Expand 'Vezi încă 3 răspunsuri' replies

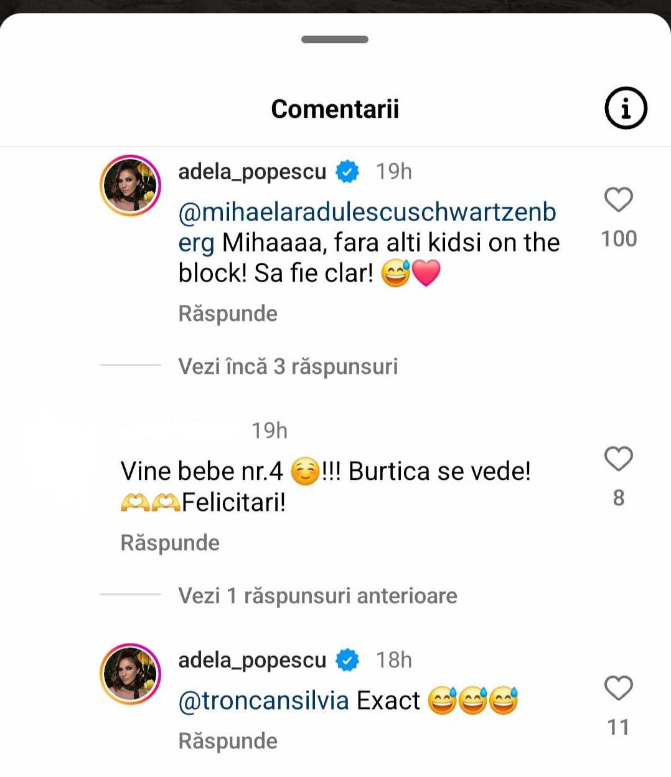[288, 366]
